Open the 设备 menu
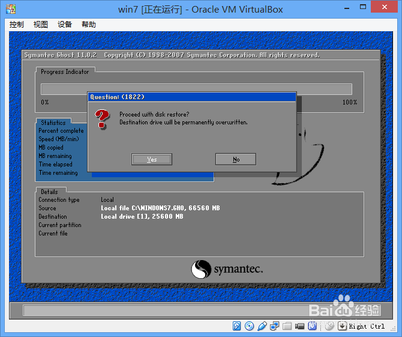 click(65, 25)
